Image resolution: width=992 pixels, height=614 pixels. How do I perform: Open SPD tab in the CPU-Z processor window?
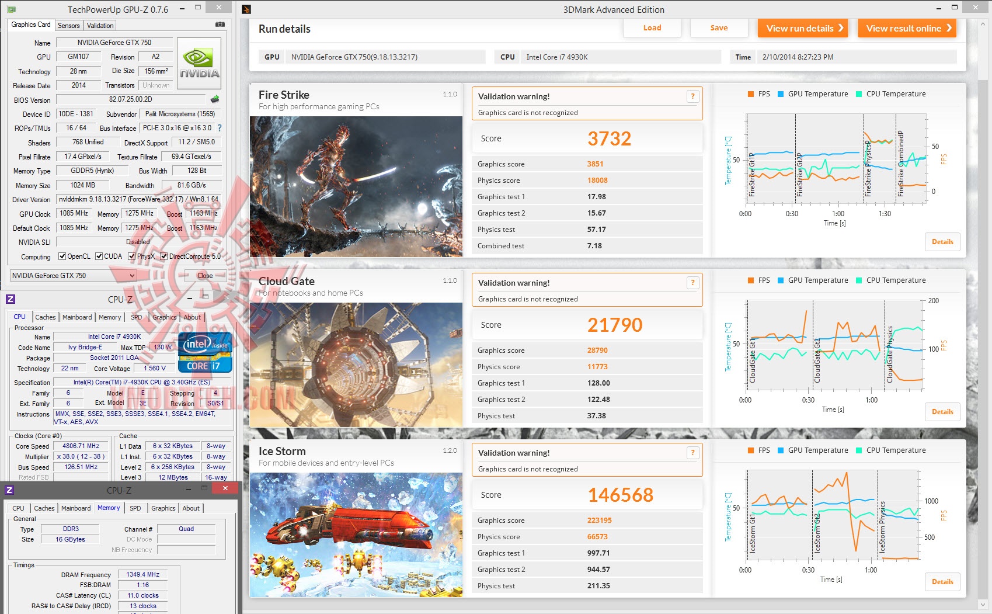137,317
